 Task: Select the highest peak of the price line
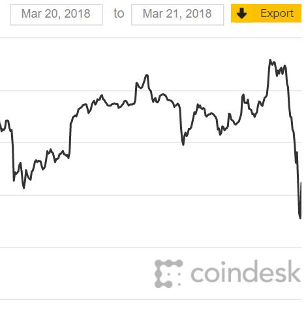coord(270,60)
